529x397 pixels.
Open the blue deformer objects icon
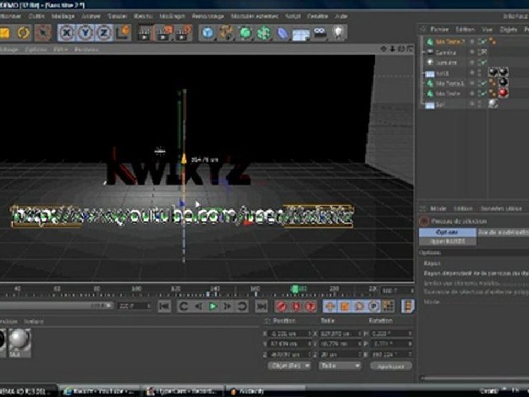point(283,33)
